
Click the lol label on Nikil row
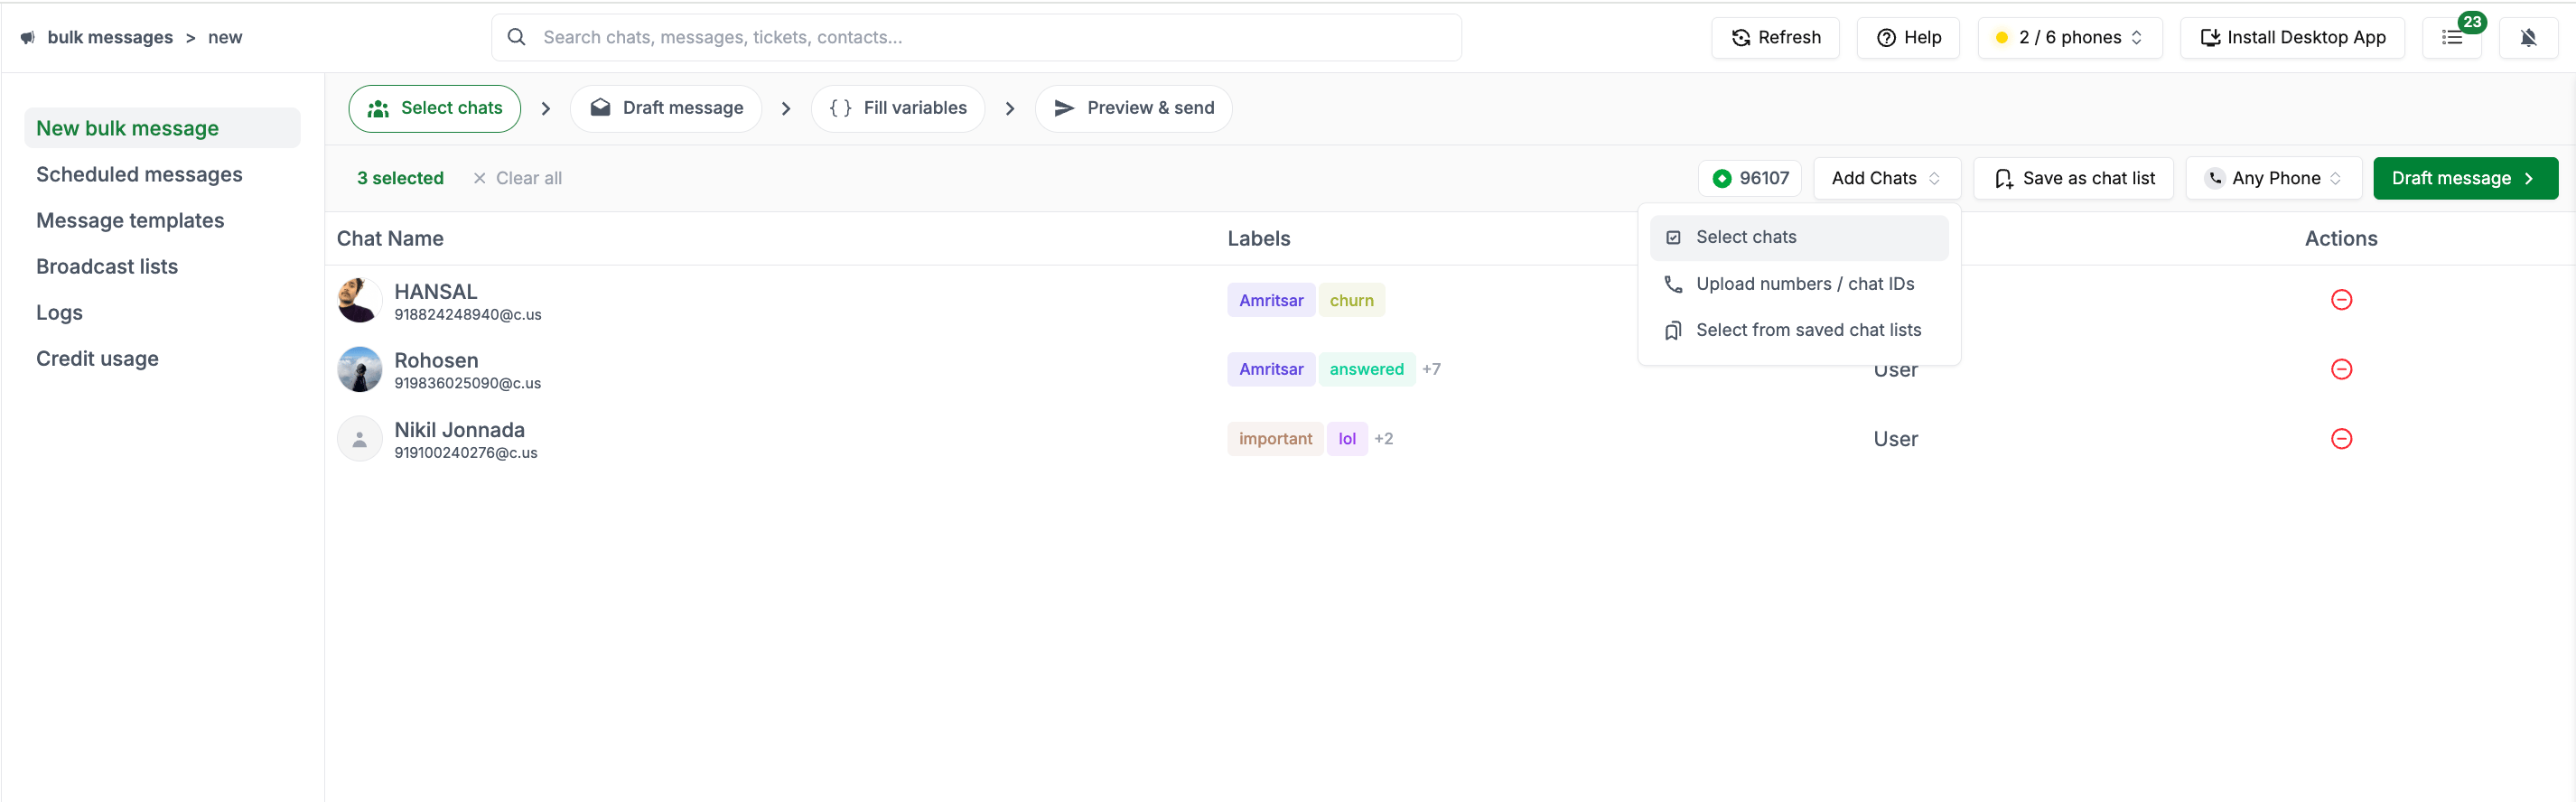1346,439
